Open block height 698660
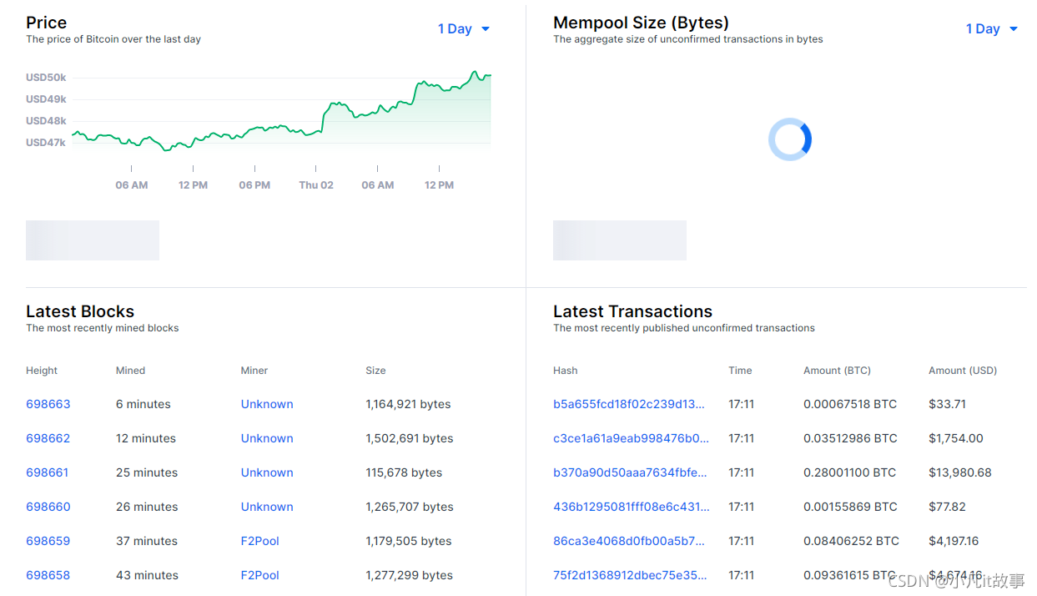The height and width of the screenshot is (596, 1037). pos(48,507)
